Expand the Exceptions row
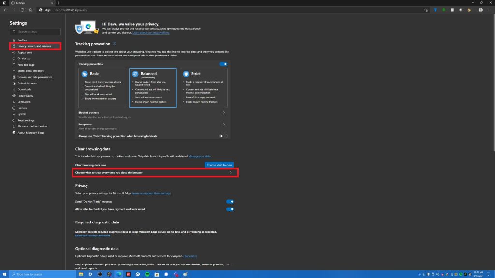 153,126
